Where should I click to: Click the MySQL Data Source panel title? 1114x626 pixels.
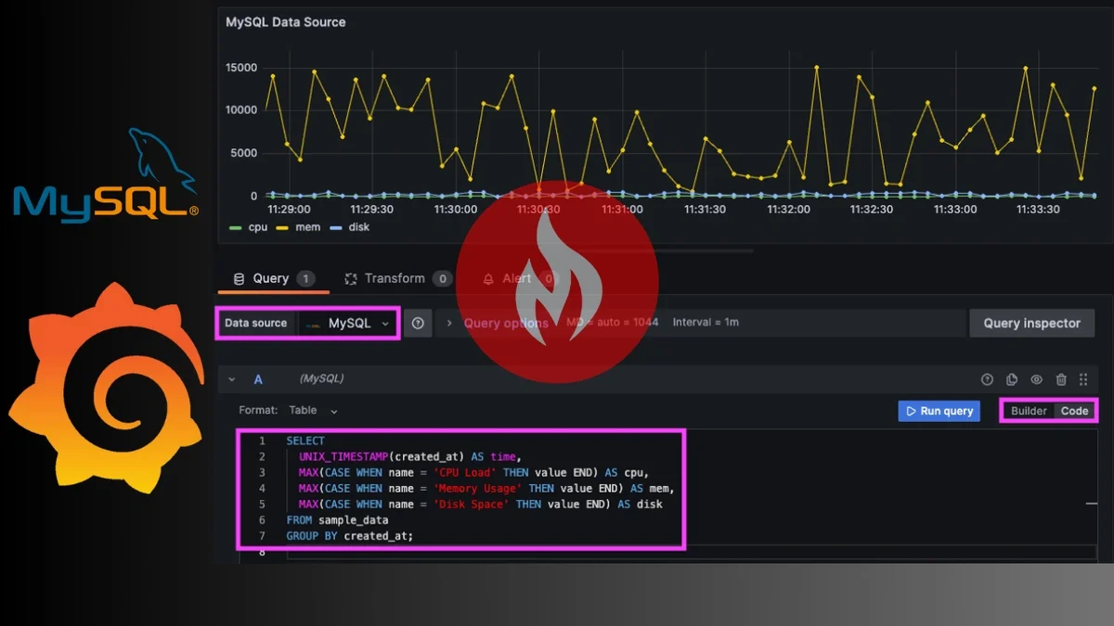tap(286, 21)
